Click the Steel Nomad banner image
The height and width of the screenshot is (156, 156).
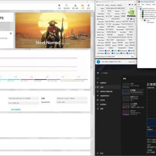[53, 30]
